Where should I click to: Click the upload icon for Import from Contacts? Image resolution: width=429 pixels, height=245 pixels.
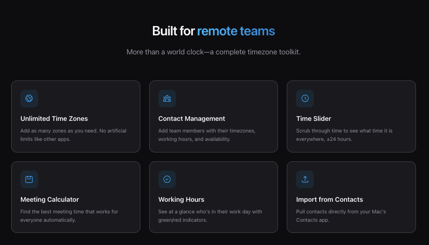(x=305, y=179)
